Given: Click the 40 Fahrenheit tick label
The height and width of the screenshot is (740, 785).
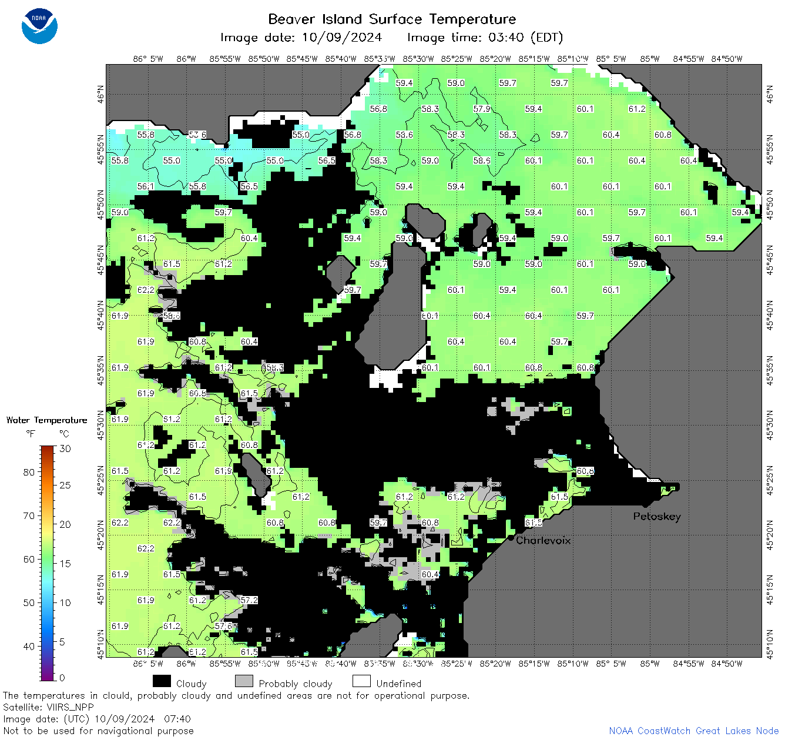Looking at the screenshot, I should tap(29, 646).
